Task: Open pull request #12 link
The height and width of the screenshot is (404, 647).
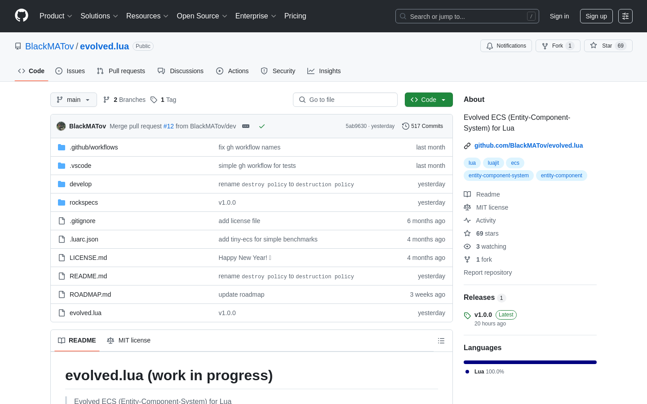Action: coord(168,126)
